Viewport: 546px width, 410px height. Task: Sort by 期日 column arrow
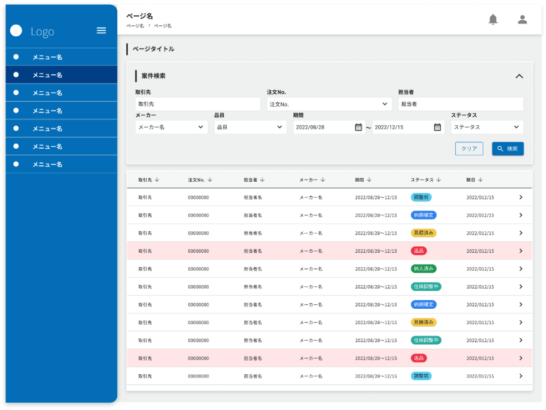[480, 180]
